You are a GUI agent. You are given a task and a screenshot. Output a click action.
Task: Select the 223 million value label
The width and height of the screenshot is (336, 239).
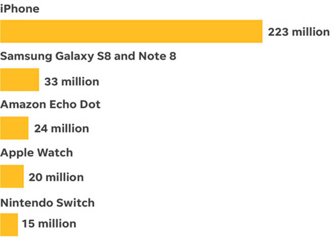pyautogui.click(x=299, y=32)
